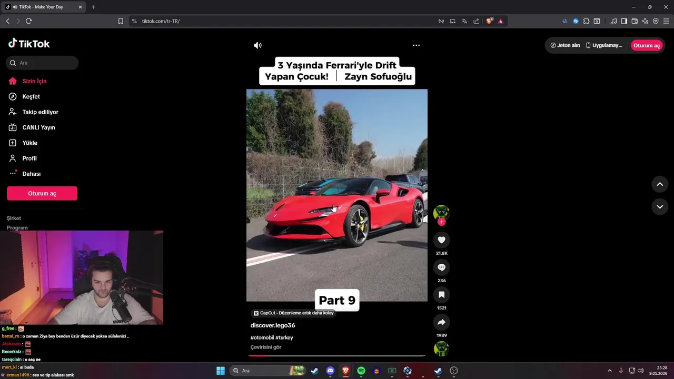
Task: Like the video with the heart icon
Action: (x=441, y=240)
